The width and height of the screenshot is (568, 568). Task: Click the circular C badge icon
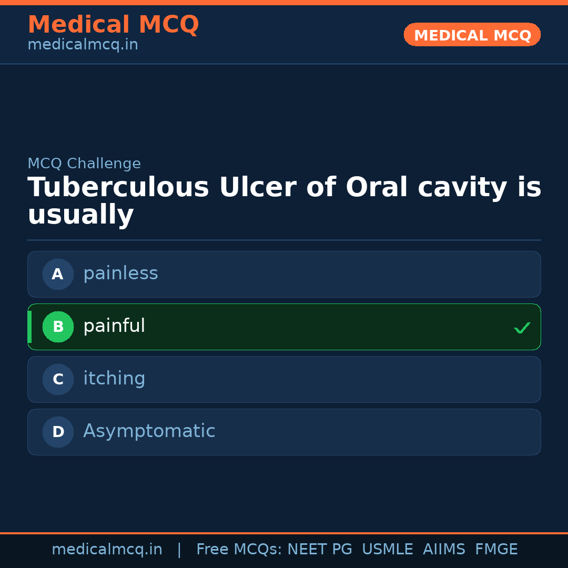point(58,379)
